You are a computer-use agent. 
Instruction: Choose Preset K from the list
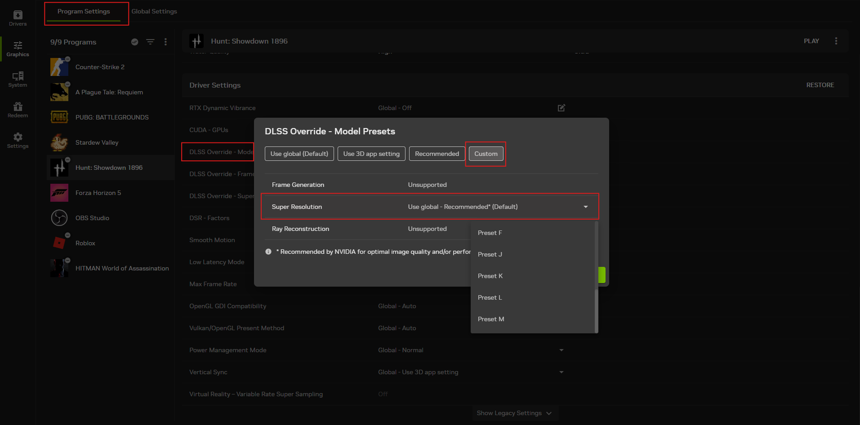[x=490, y=276]
